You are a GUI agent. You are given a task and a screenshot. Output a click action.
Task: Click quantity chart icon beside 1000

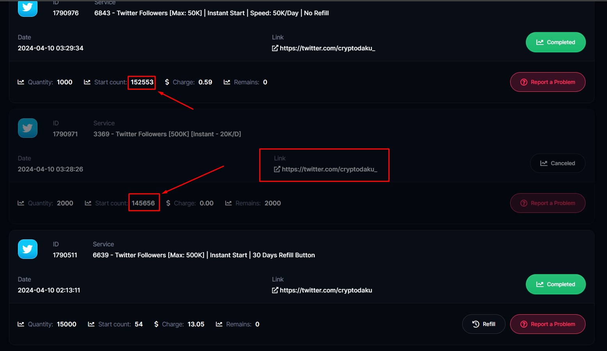21,82
